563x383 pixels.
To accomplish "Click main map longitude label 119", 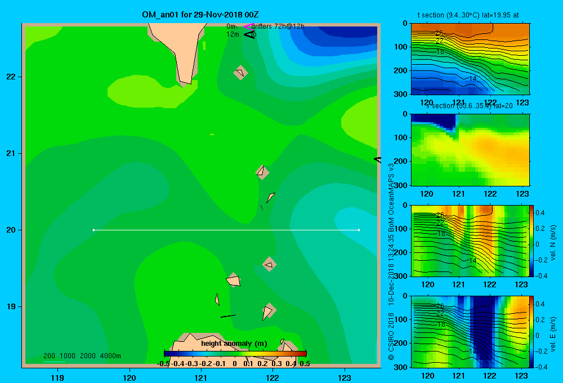I will 58,377.
